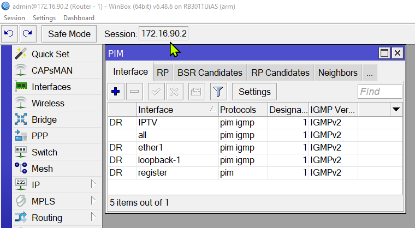Click the MPLS tag icon
415x228 pixels.
21,201
